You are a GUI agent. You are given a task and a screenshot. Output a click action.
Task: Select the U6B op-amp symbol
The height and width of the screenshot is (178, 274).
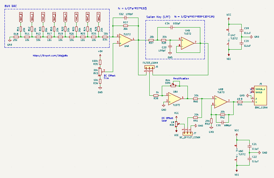coord(221,101)
